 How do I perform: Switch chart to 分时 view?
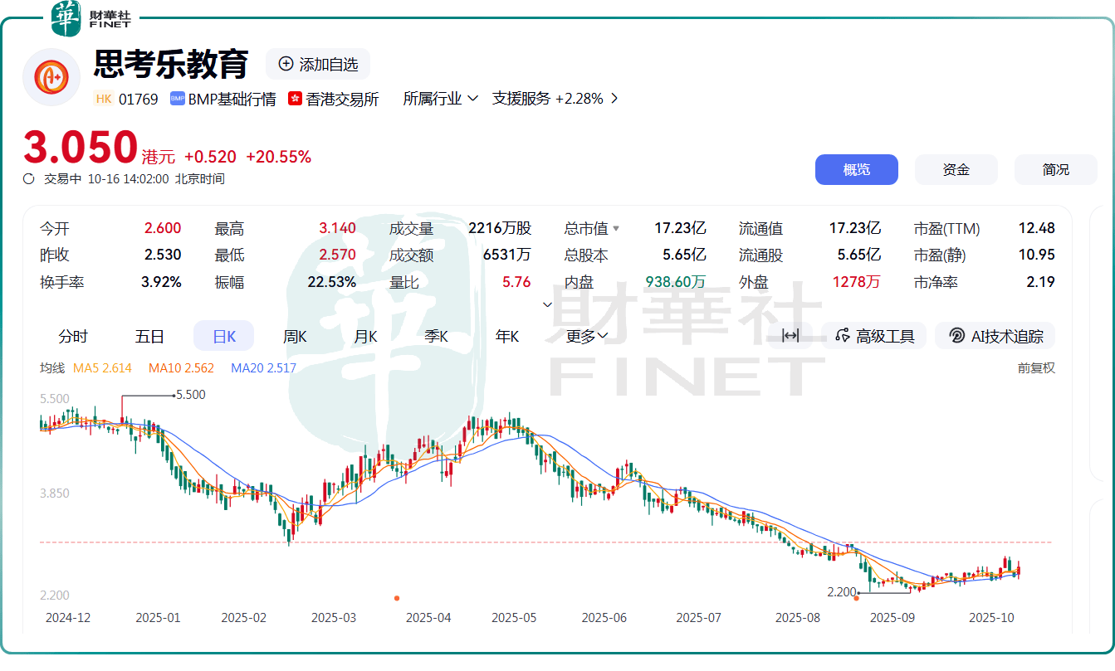(73, 336)
